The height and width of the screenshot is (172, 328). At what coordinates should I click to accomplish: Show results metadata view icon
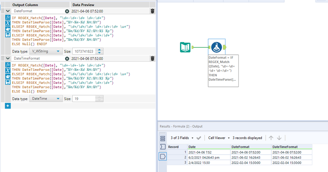[x=163, y=139]
